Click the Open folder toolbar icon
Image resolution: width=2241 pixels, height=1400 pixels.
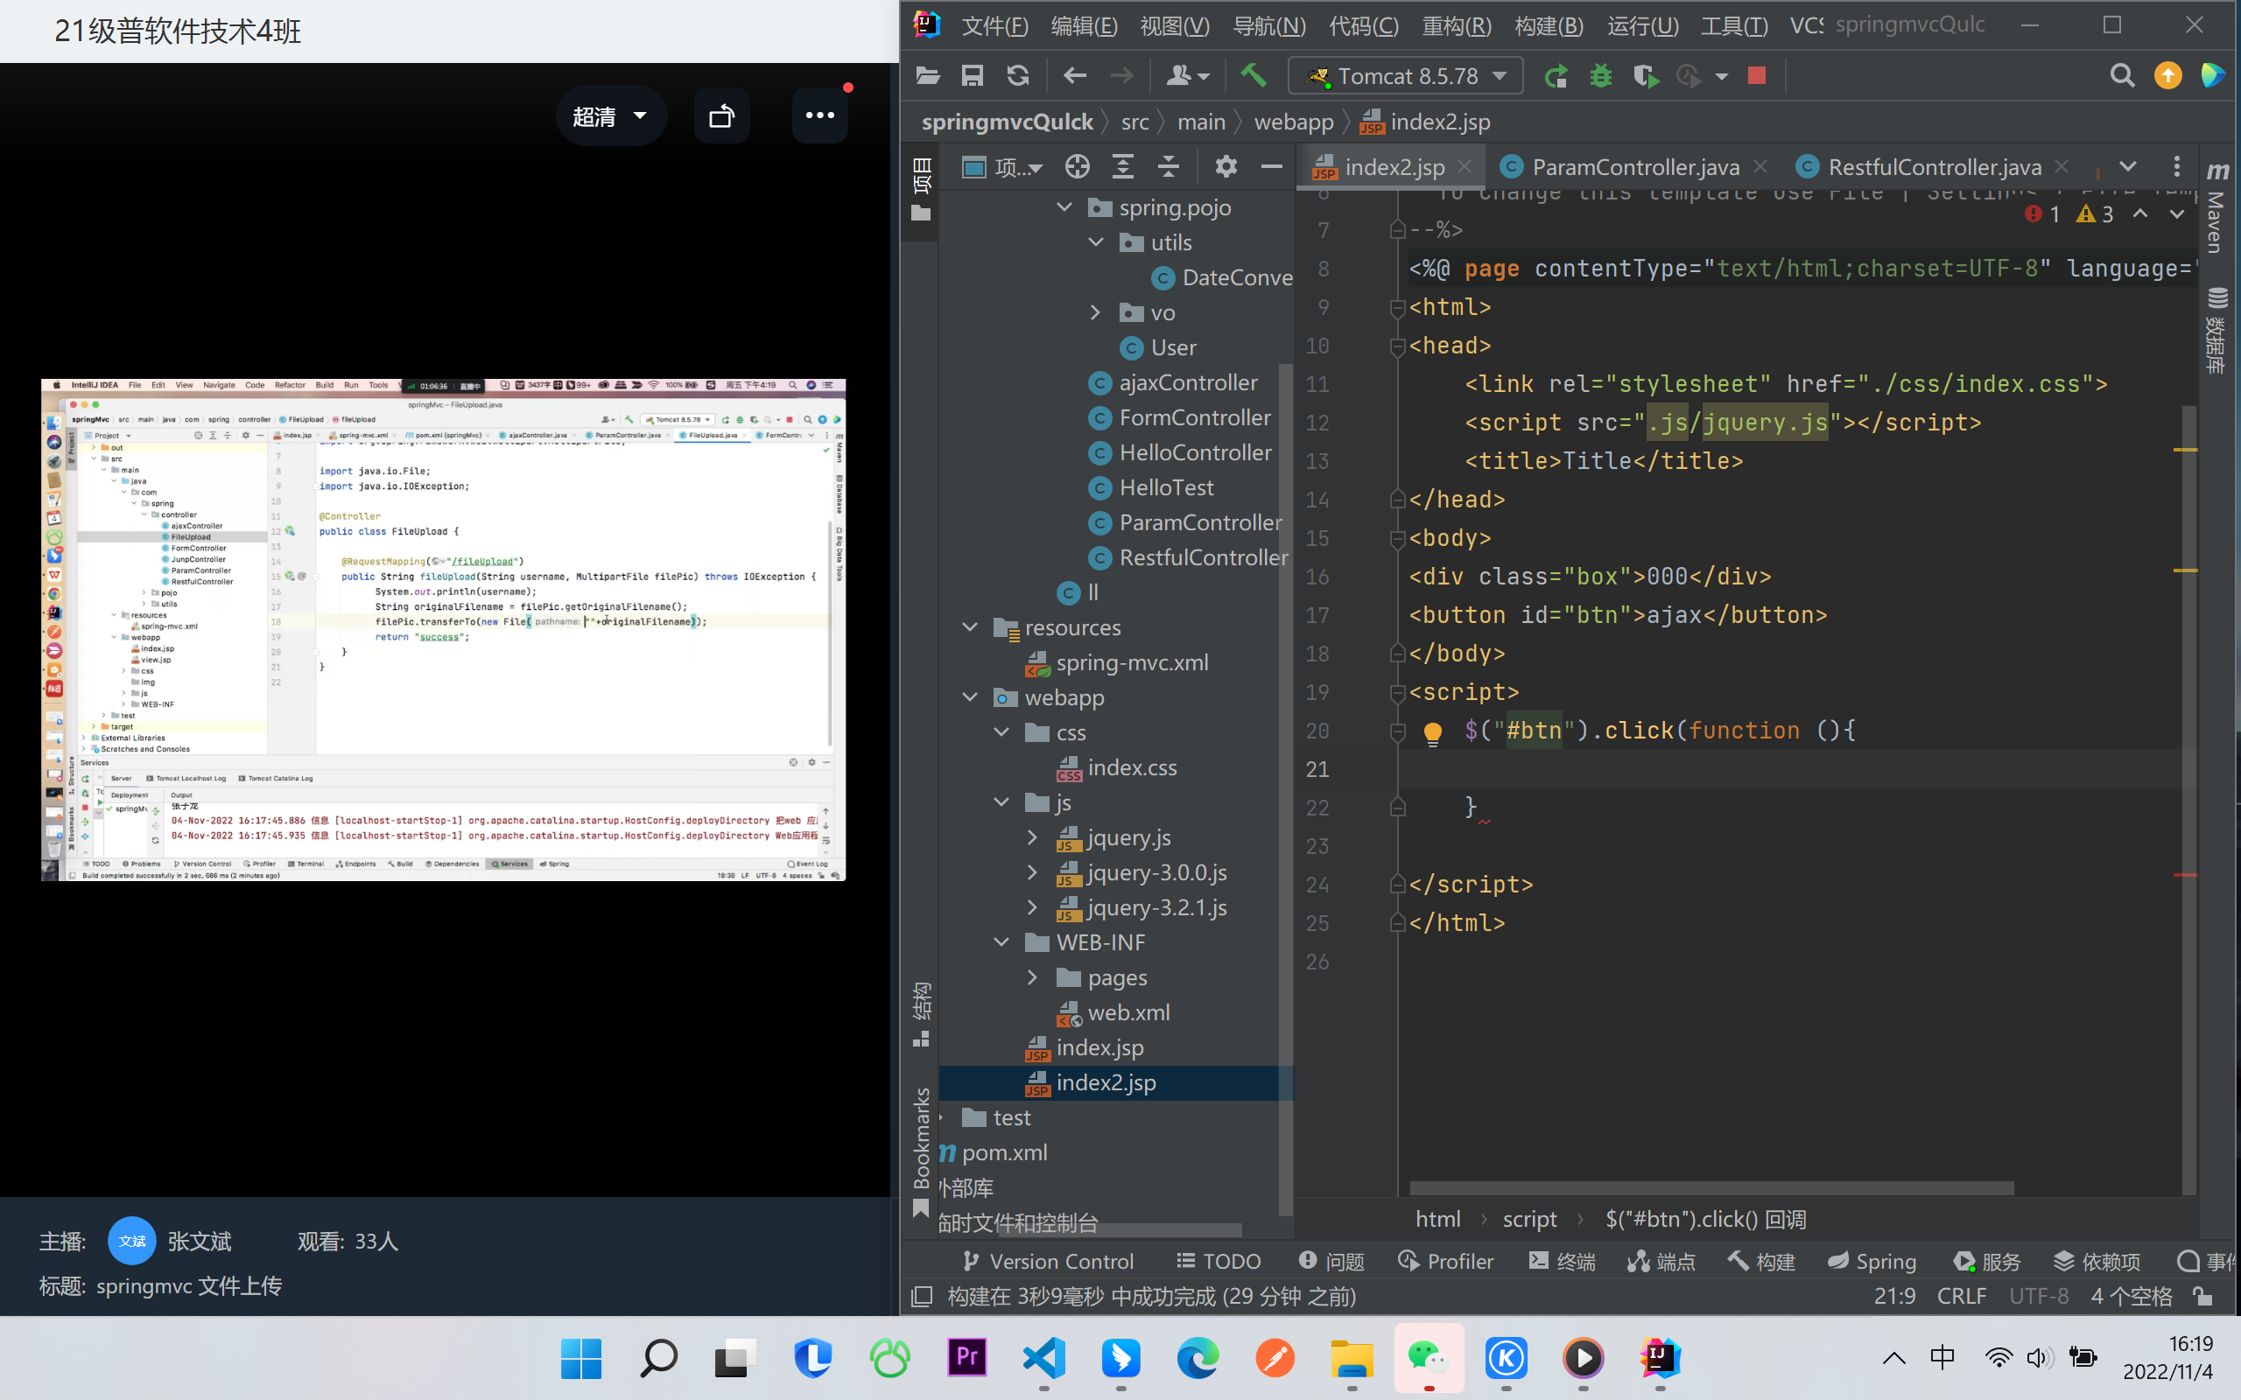click(x=927, y=76)
